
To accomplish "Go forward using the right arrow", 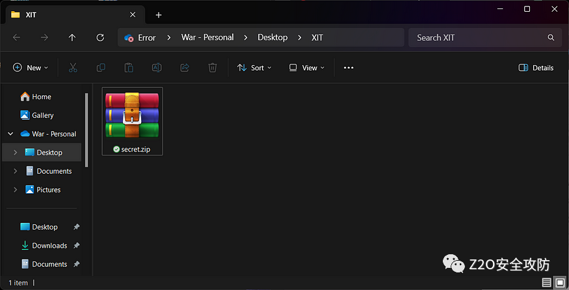I will 44,37.
